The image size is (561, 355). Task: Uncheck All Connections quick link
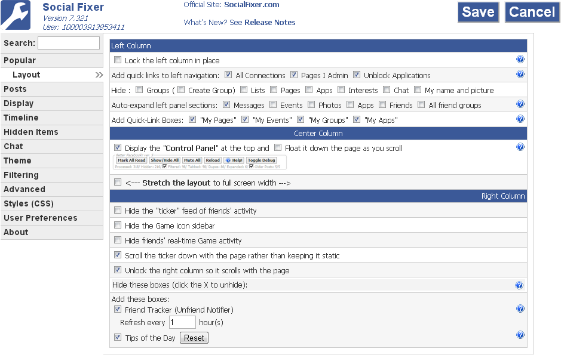(228, 75)
